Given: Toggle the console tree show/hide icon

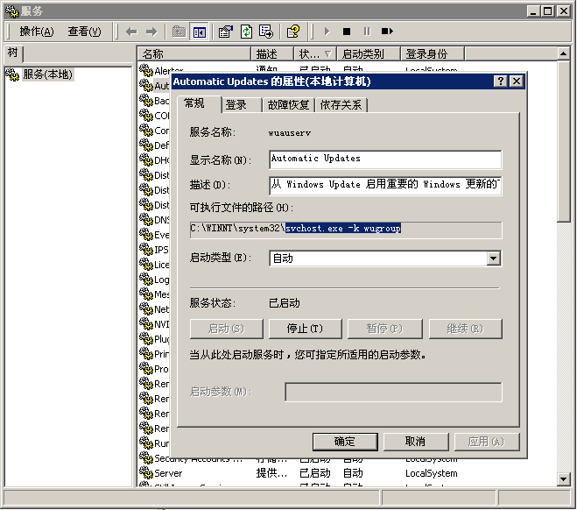Looking at the screenshot, I should (x=200, y=32).
